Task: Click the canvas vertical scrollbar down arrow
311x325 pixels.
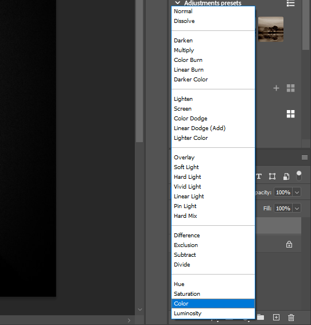Action: [140, 310]
